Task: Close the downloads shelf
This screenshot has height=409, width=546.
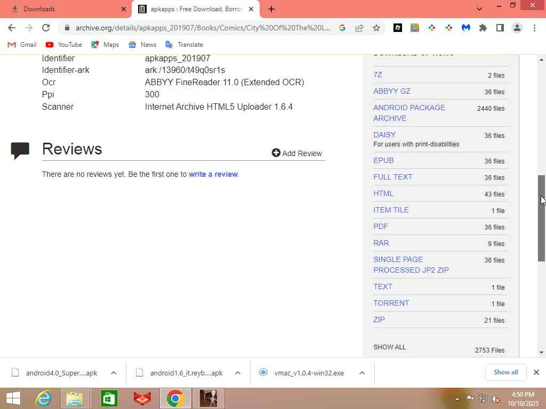Action: click(x=536, y=372)
